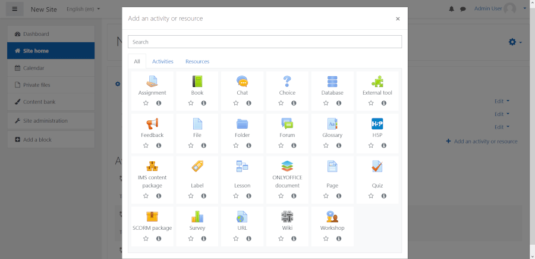The image size is (535, 259).
Task: Choose the URL resource icon
Action: point(243,217)
